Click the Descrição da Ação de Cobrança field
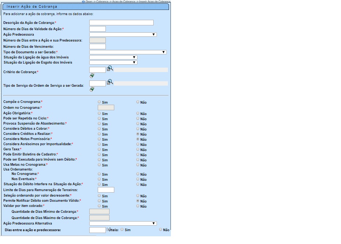 (121, 23)
